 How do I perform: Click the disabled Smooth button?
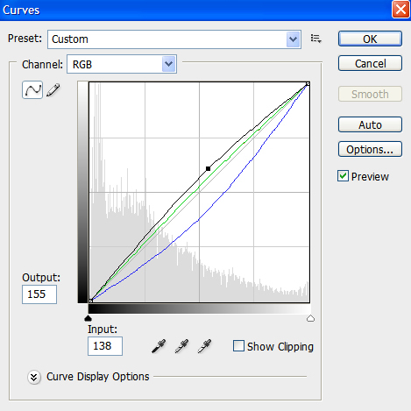(370, 94)
